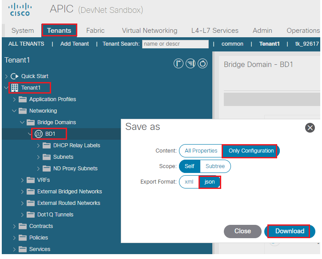Open the System tab
The image size is (322, 259).
point(23,31)
